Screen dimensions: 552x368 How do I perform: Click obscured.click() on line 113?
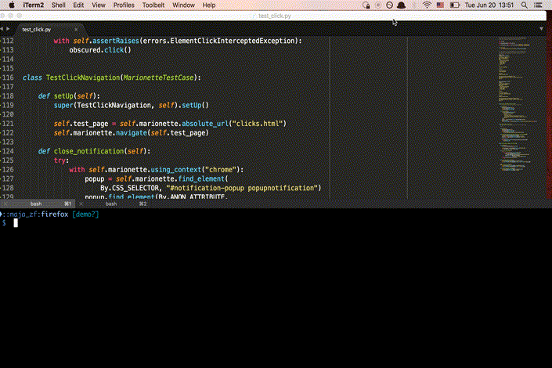100,50
